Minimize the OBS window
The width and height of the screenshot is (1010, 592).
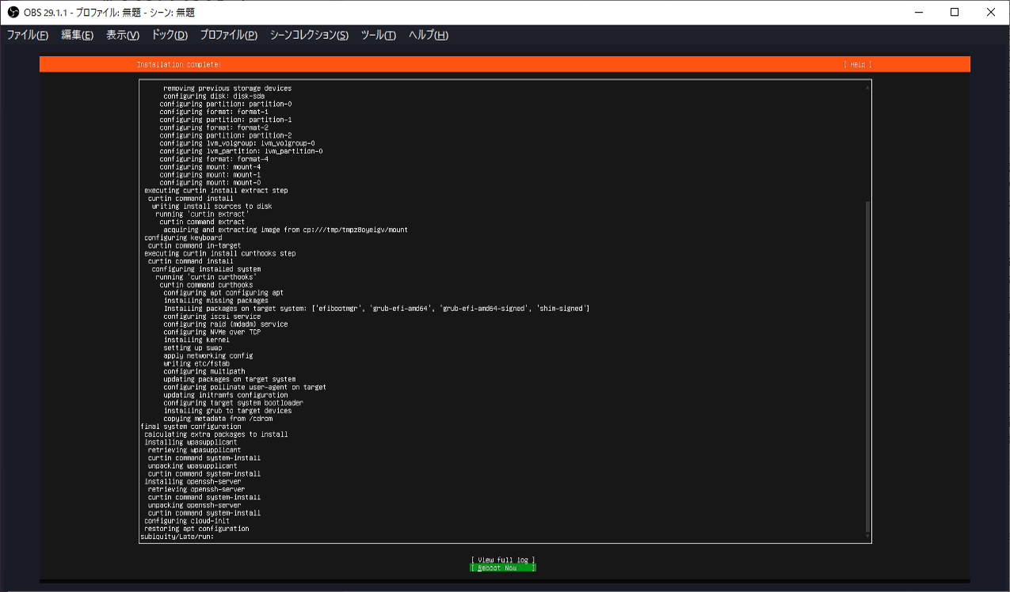919,12
